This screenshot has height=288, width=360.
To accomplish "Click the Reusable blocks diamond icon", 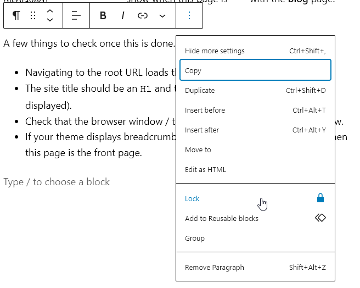I will [320, 218].
